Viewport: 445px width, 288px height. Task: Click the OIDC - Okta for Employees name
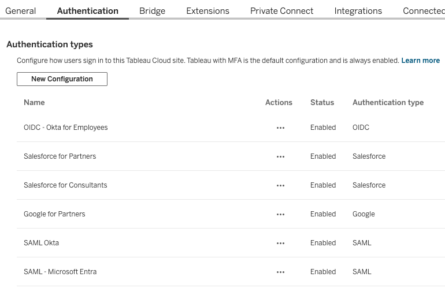[65, 128]
